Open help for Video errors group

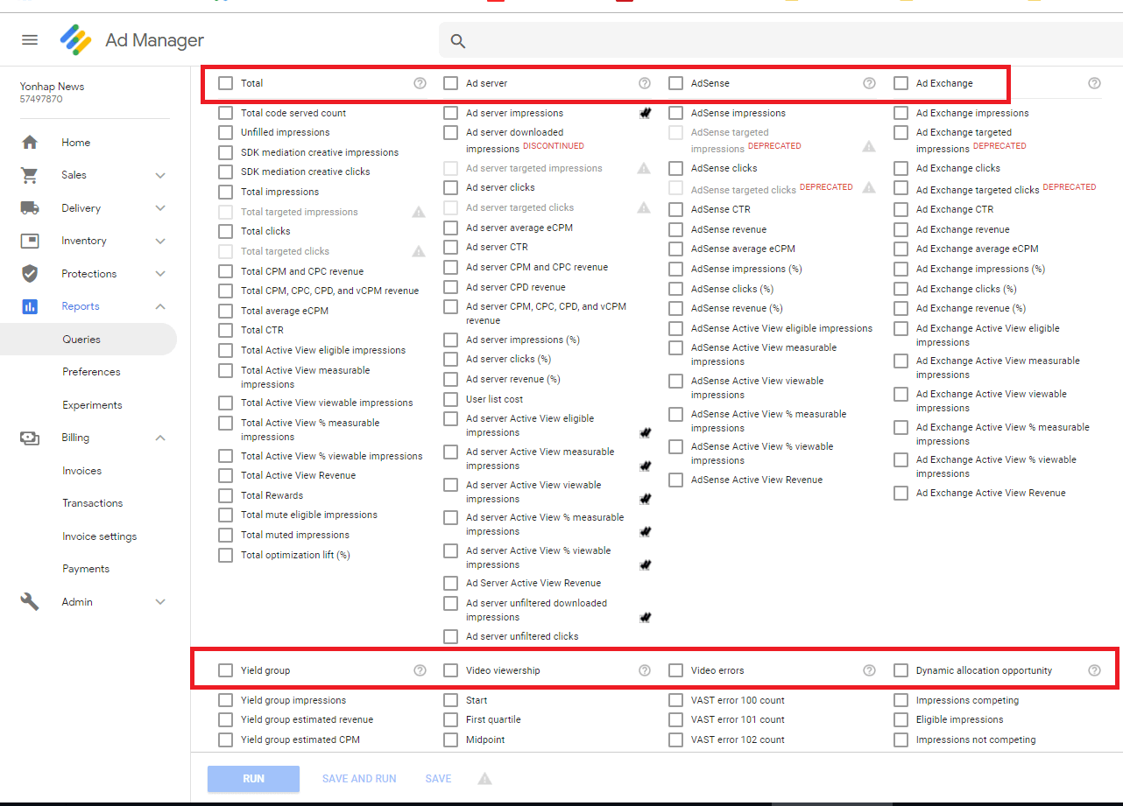pyautogui.click(x=869, y=670)
